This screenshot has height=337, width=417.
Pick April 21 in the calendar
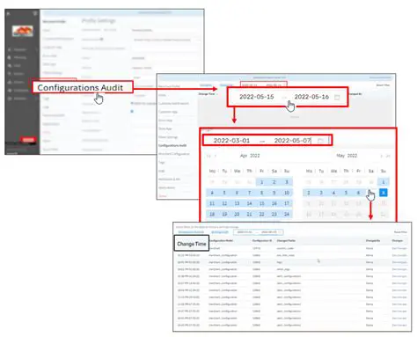click(249, 214)
